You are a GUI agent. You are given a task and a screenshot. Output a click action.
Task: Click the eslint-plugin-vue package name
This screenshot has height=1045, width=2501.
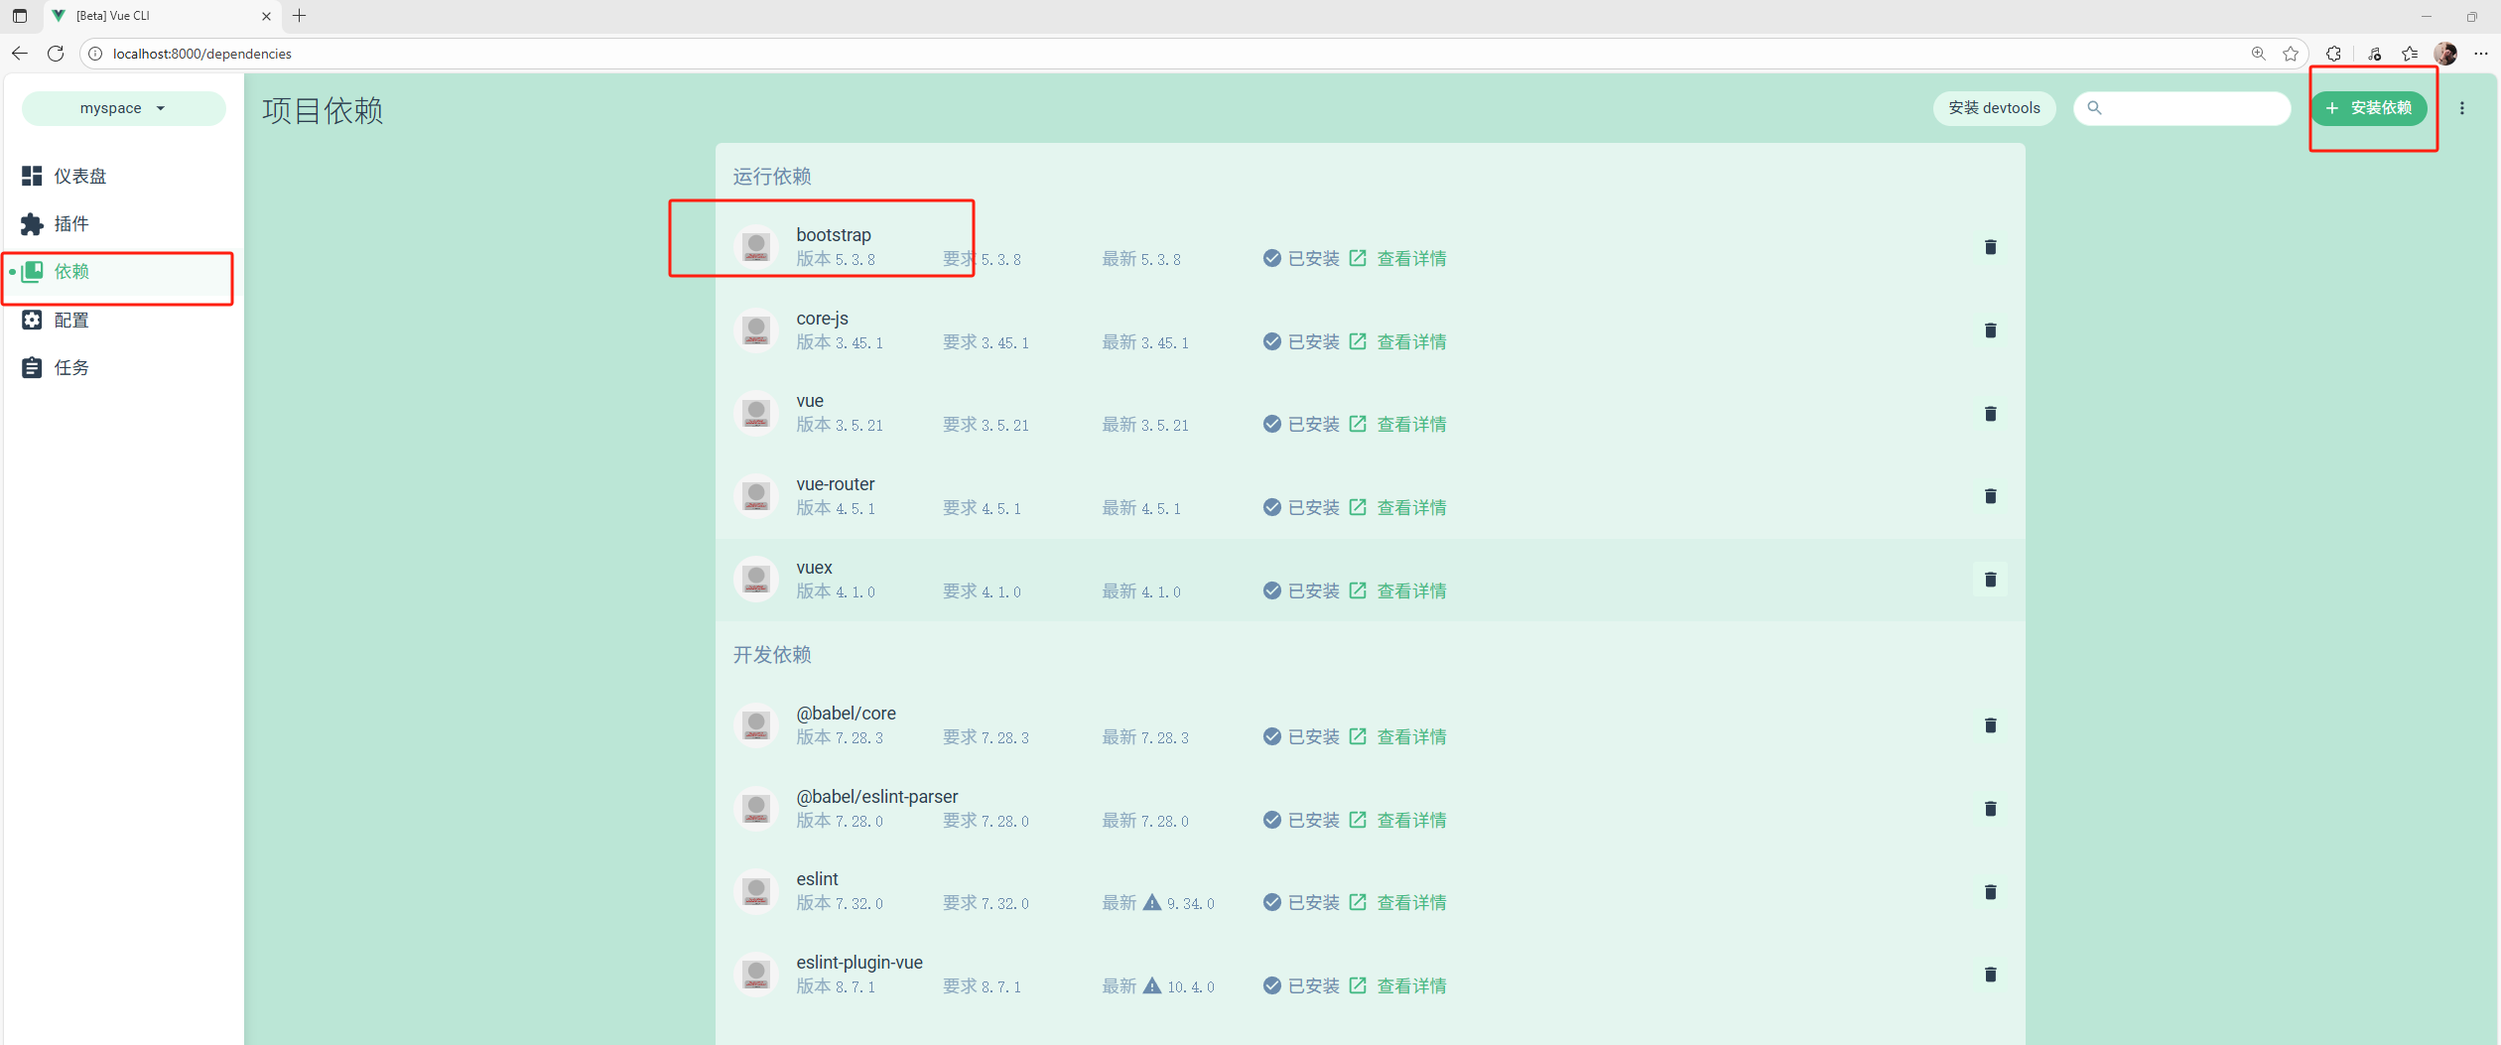(x=859, y=963)
